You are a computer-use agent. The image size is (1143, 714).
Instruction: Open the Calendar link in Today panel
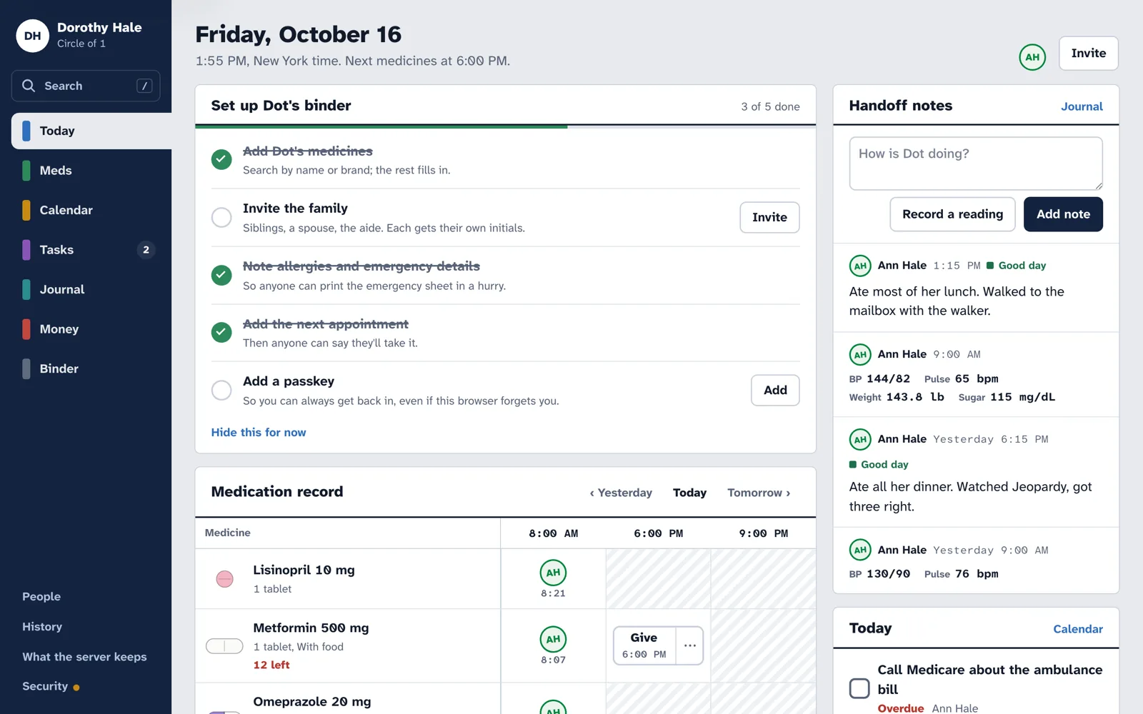pyautogui.click(x=1078, y=629)
